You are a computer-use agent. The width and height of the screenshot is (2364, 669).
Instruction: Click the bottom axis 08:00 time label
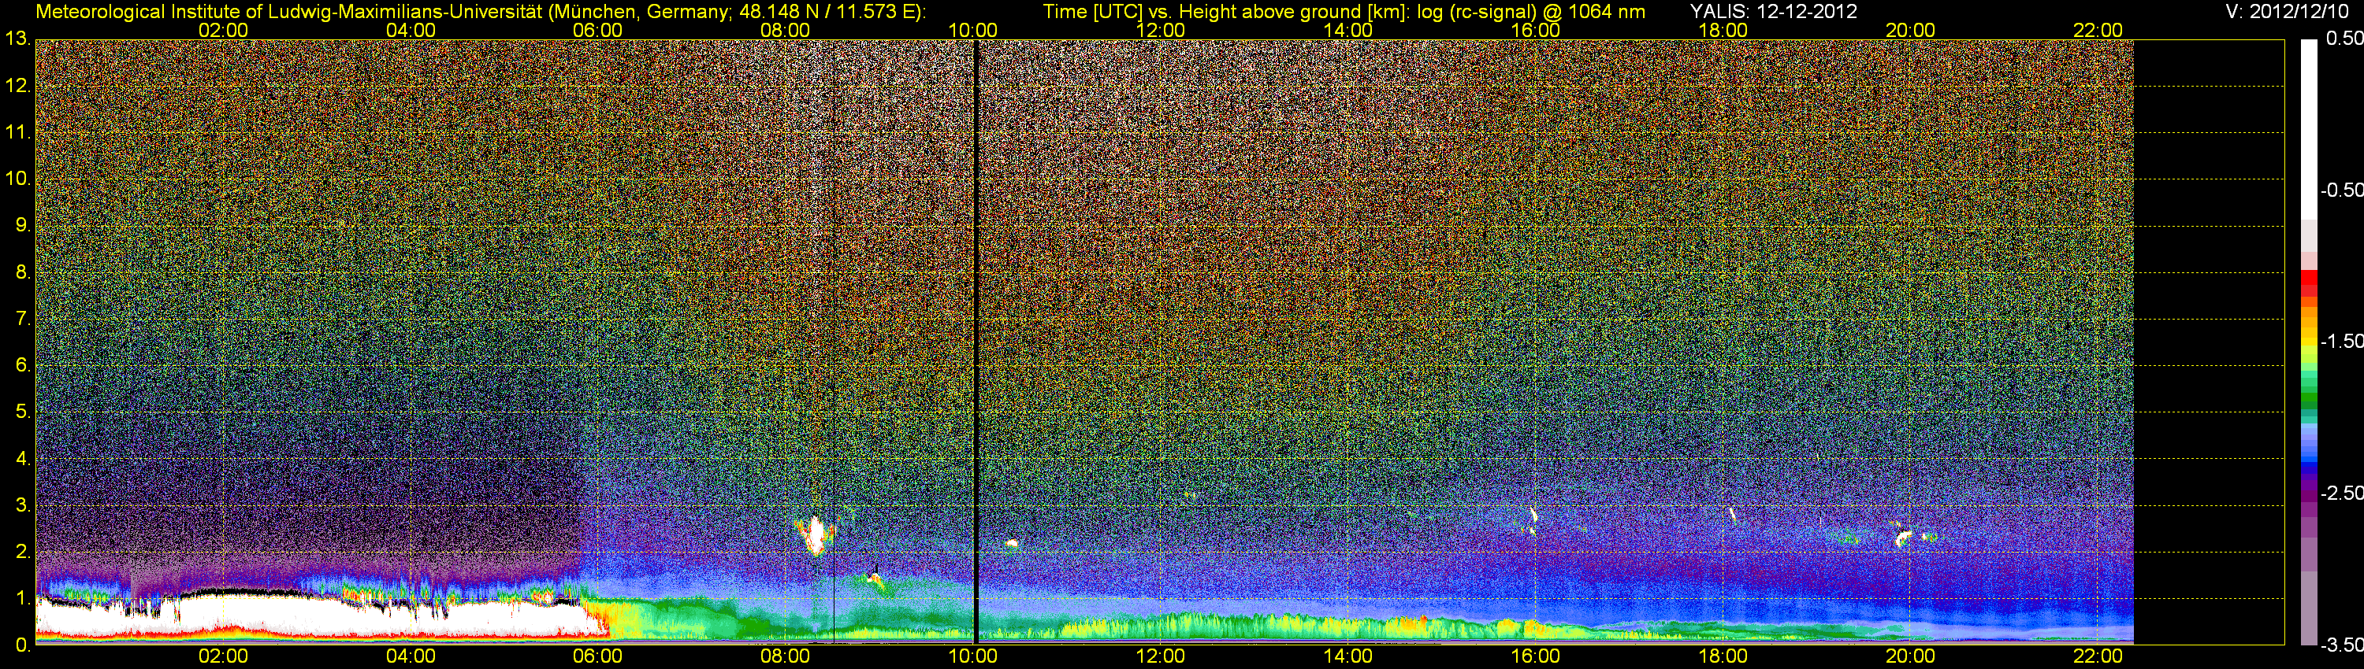[x=785, y=656]
